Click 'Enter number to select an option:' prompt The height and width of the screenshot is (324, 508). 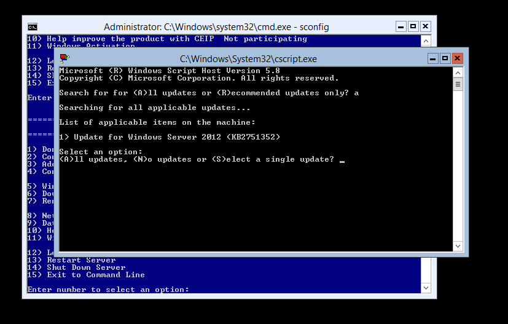click(x=108, y=290)
